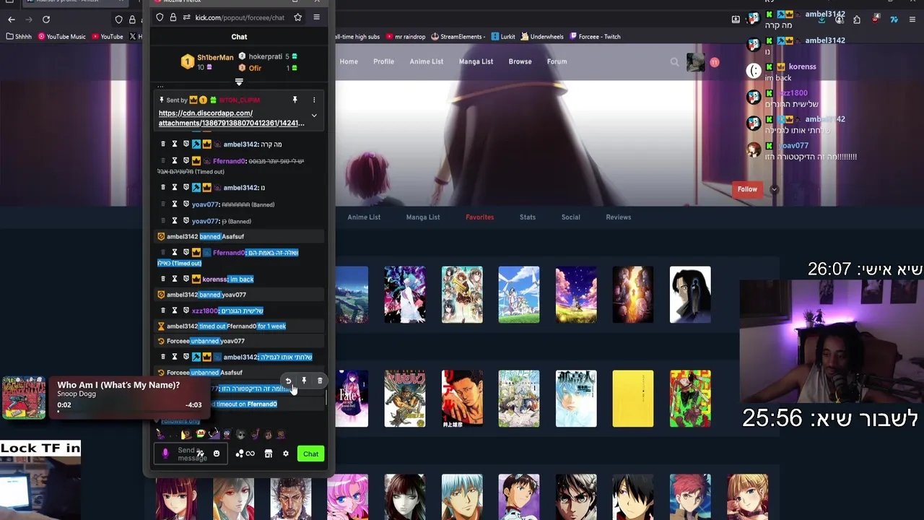Open the notifications badge showing 11
Image resolution: width=924 pixels, height=520 pixels.
coord(714,62)
